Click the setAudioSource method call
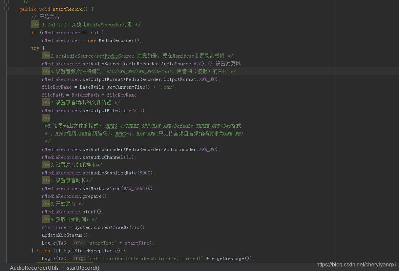Viewport: 399px width, 271px height. (102, 64)
